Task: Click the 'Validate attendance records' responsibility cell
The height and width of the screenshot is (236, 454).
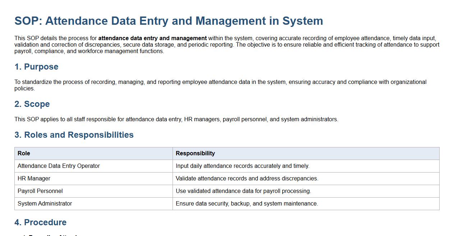Action: point(247,179)
